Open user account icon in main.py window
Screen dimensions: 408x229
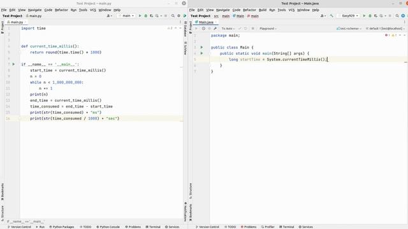pyautogui.click(x=109, y=16)
